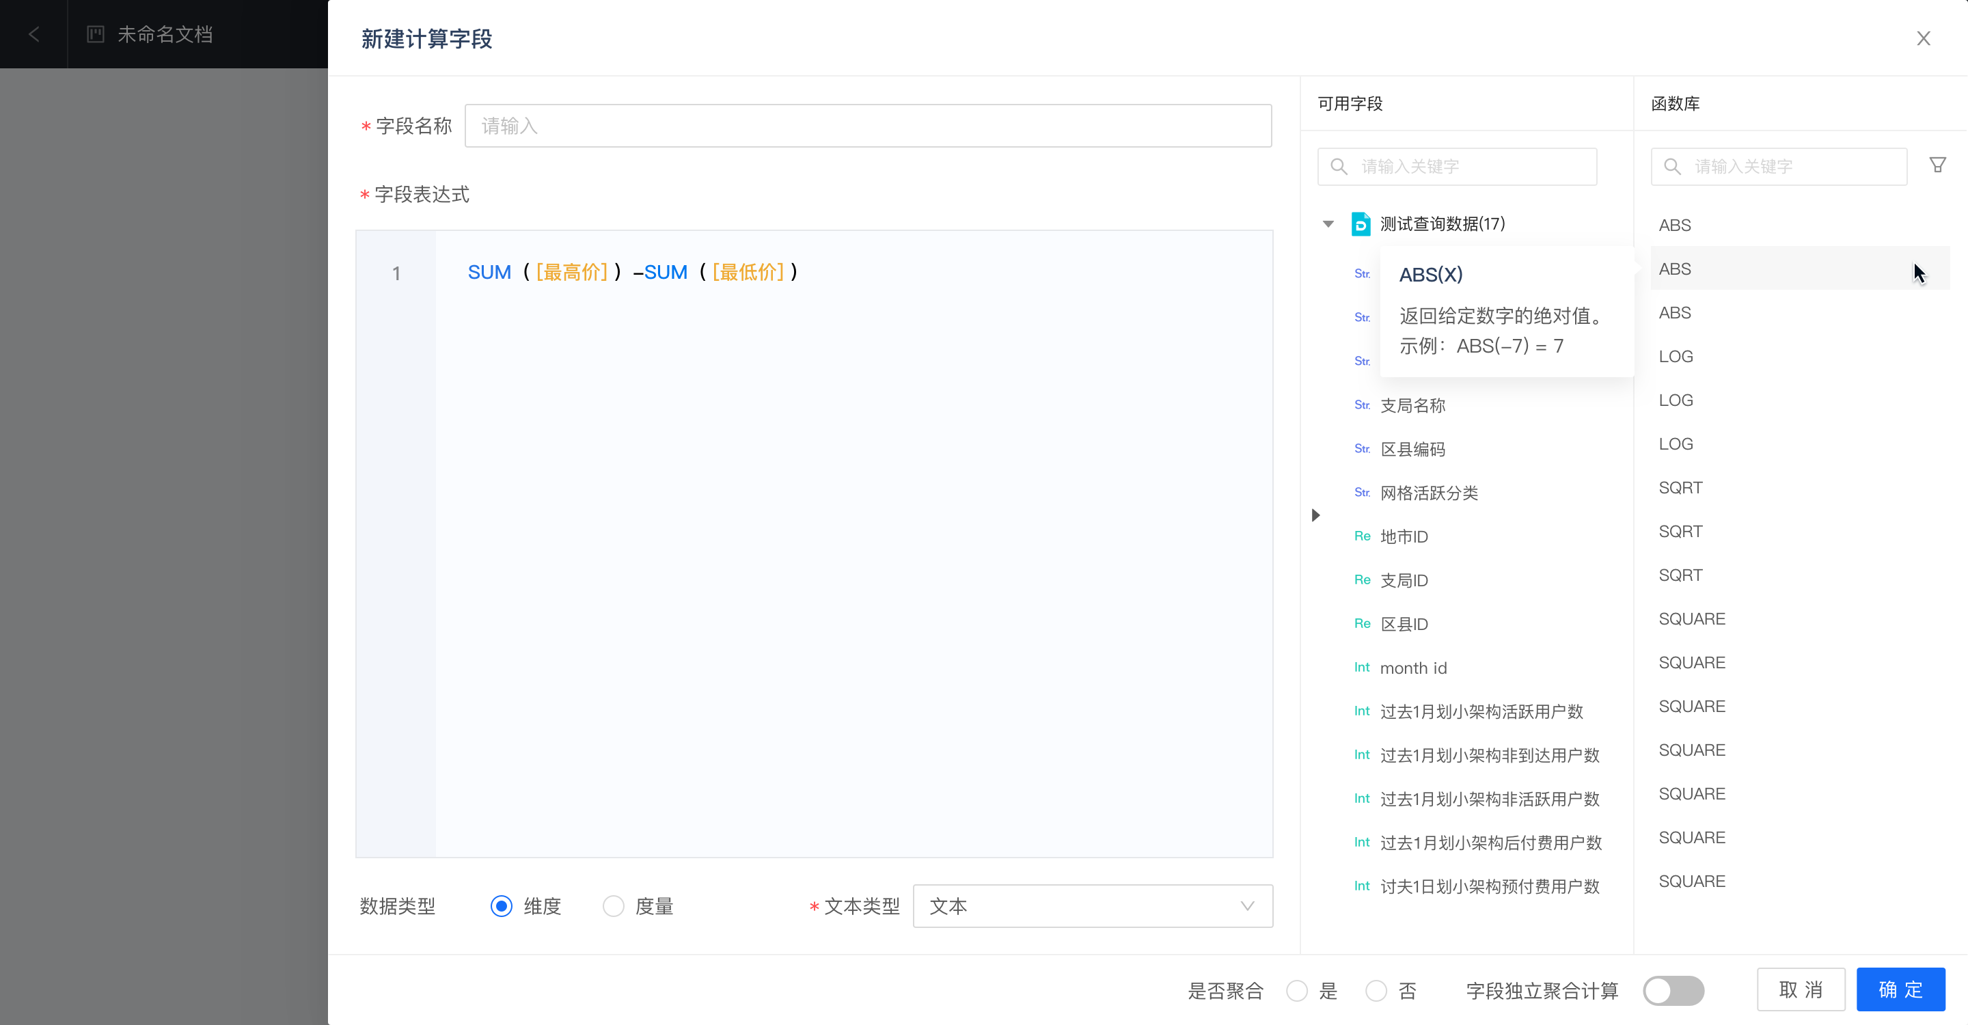Viewport: 1968px width, 1025px height.
Task: Click Int icon for 过去1月划小架构后付费用户数
Action: click(x=1362, y=843)
